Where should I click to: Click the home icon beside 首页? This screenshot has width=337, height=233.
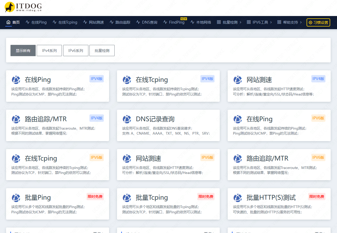point(8,22)
